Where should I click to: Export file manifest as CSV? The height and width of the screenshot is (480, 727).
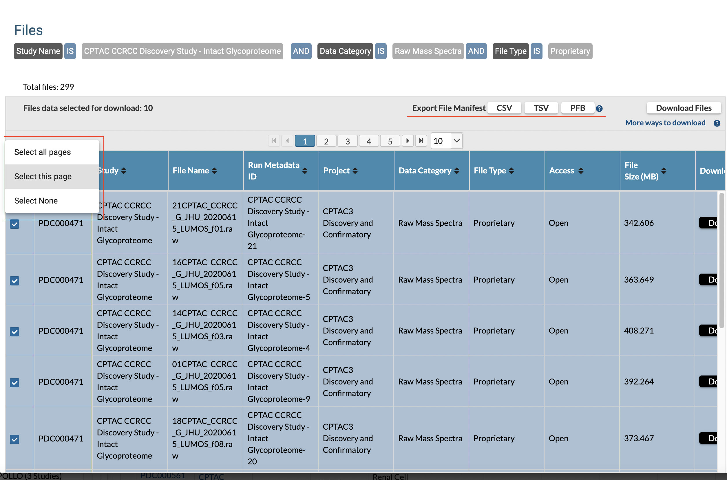(x=504, y=108)
